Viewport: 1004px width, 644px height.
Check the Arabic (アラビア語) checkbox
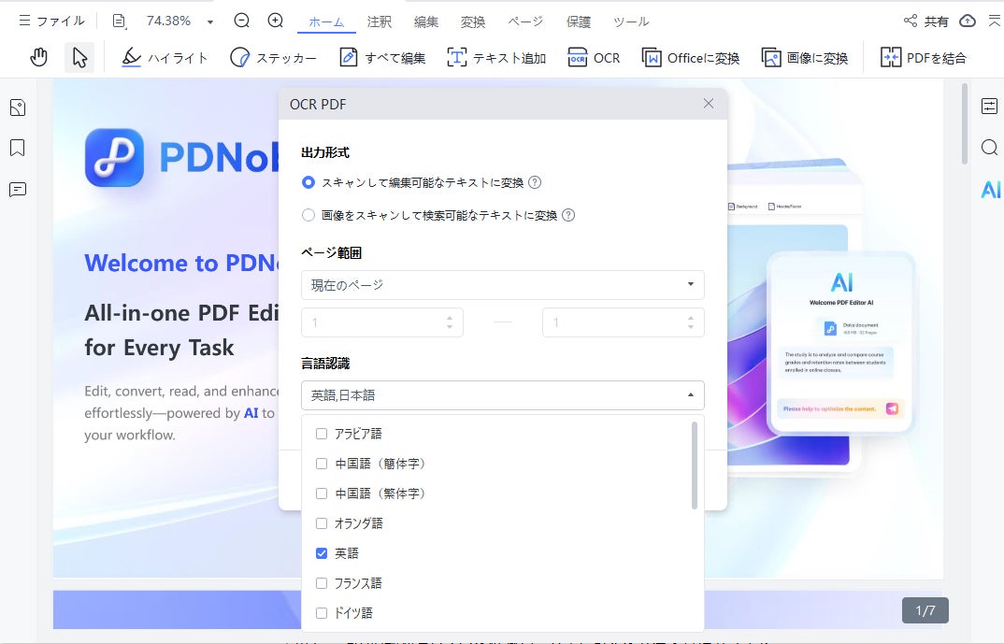click(x=322, y=434)
